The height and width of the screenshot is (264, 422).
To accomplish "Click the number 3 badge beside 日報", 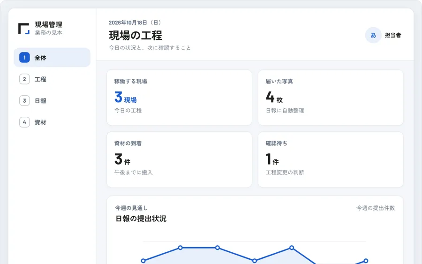I will (24, 101).
